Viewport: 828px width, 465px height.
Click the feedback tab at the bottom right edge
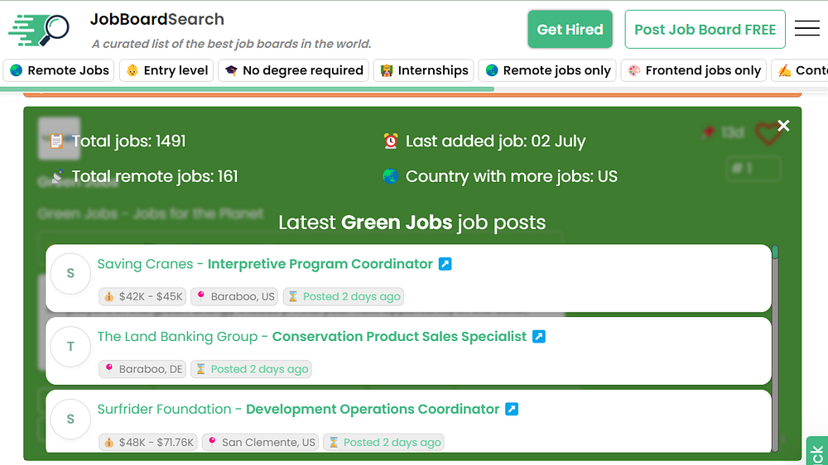coord(817,451)
